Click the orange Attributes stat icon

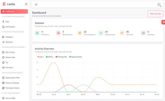click(x=122, y=33)
